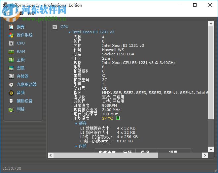
Task: Close the Speccy window
Action: point(210,5)
